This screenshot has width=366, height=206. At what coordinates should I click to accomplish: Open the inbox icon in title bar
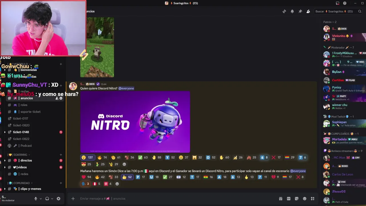(337, 3)
